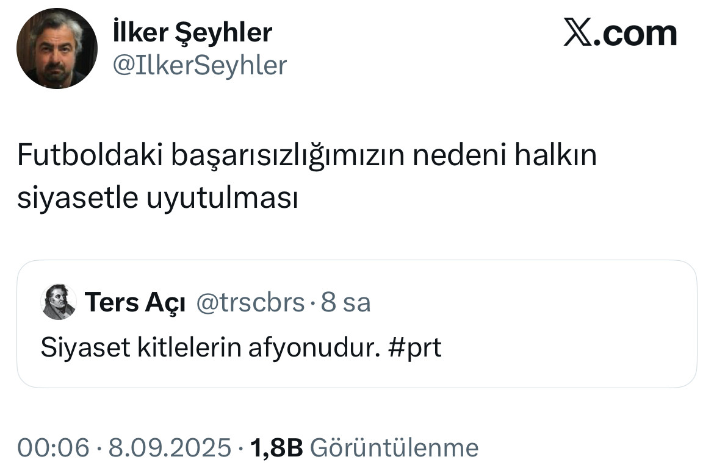This screenshot has width=714, height=465.
Task: Open the Ters Açı display name
Action: tap(135, 302)
